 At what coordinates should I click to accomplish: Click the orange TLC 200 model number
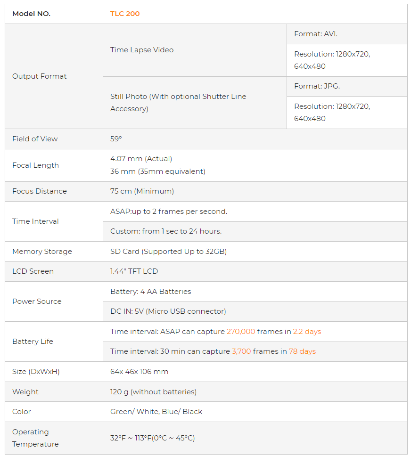pos(125,14)
